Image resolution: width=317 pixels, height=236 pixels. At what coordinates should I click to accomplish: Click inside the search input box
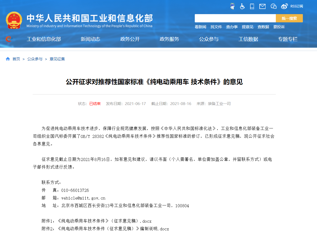pos(235,18)
